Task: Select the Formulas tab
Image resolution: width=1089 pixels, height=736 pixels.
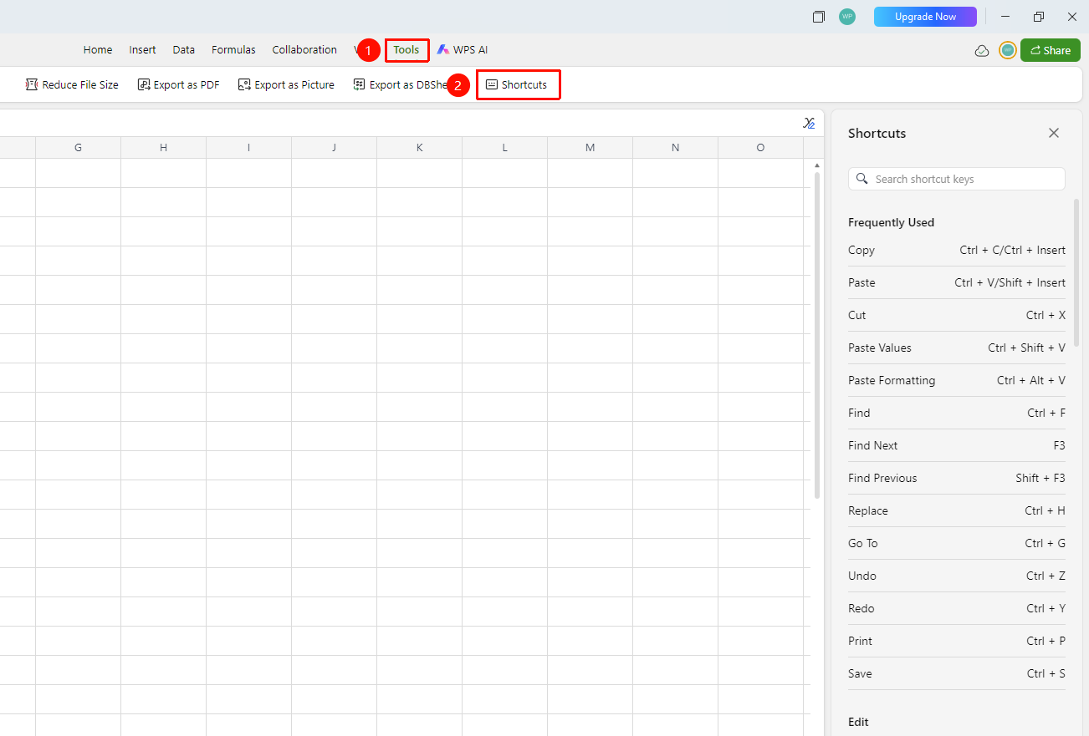Action: point(233,50)
